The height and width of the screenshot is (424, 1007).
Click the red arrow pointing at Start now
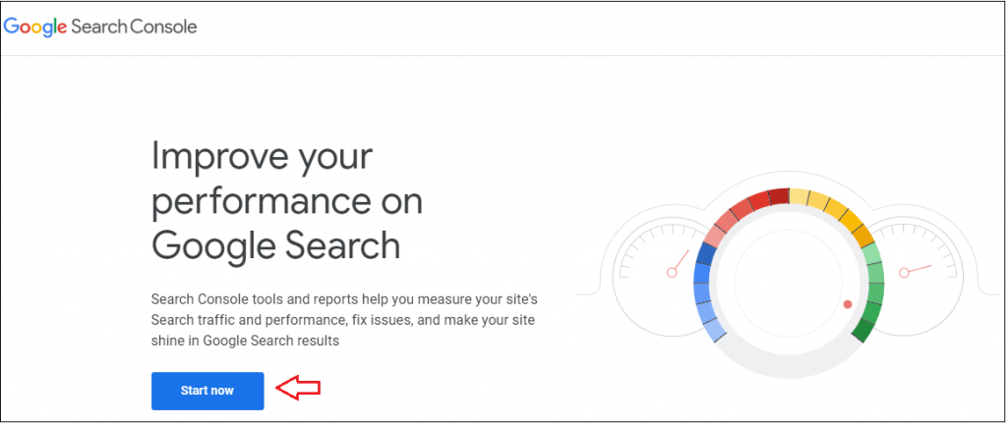[x=298, y=389]
